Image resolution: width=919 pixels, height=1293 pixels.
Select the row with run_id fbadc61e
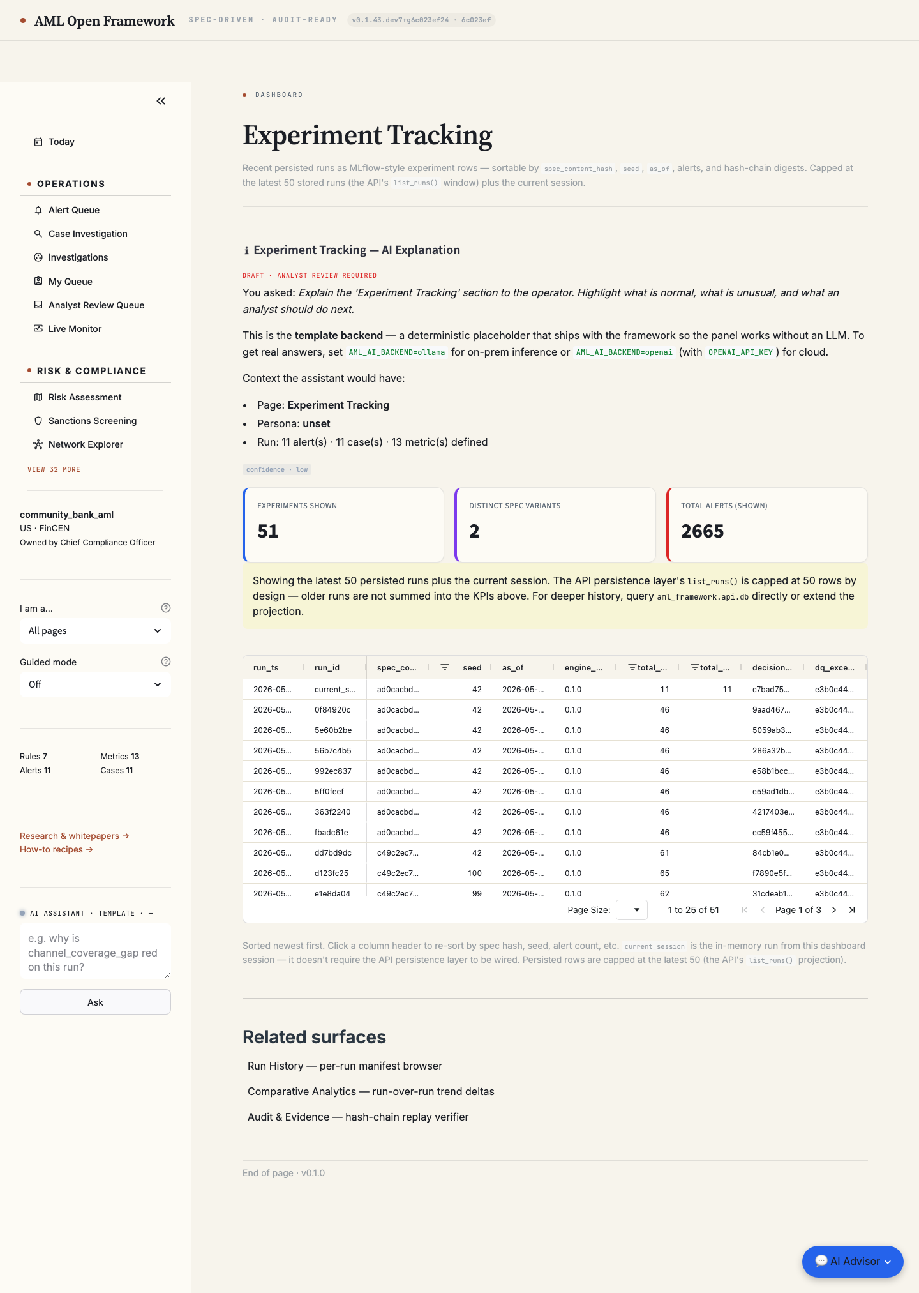coord(555,833)
